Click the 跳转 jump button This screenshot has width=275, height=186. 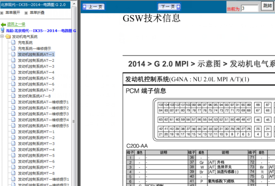coord(267,6)
